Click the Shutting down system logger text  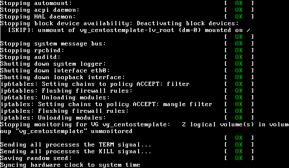53,64
